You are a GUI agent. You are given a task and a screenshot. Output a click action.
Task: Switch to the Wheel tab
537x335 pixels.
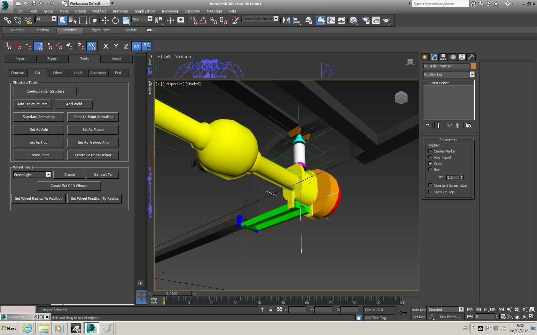[x=58, y=73]
